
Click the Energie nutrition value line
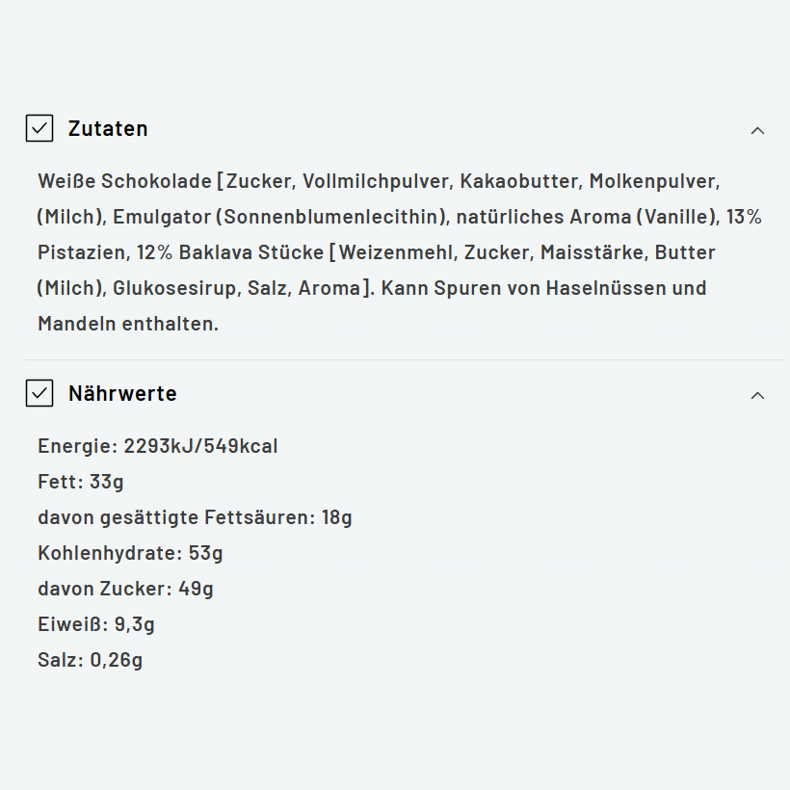[x=156, y=445]
